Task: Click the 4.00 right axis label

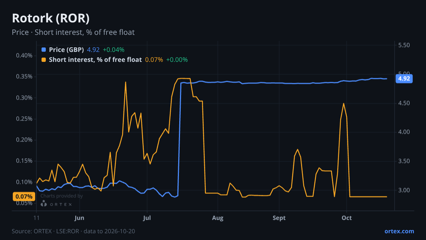Action: [x=404, y=132]
